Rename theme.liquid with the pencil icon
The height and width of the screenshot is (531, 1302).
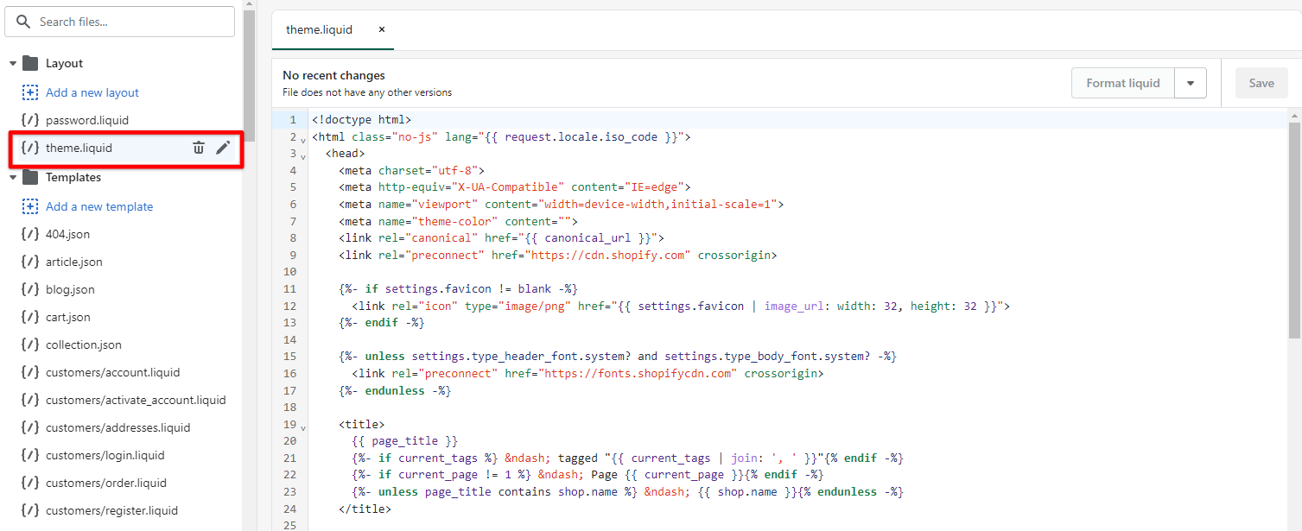(x=223, y=148)
